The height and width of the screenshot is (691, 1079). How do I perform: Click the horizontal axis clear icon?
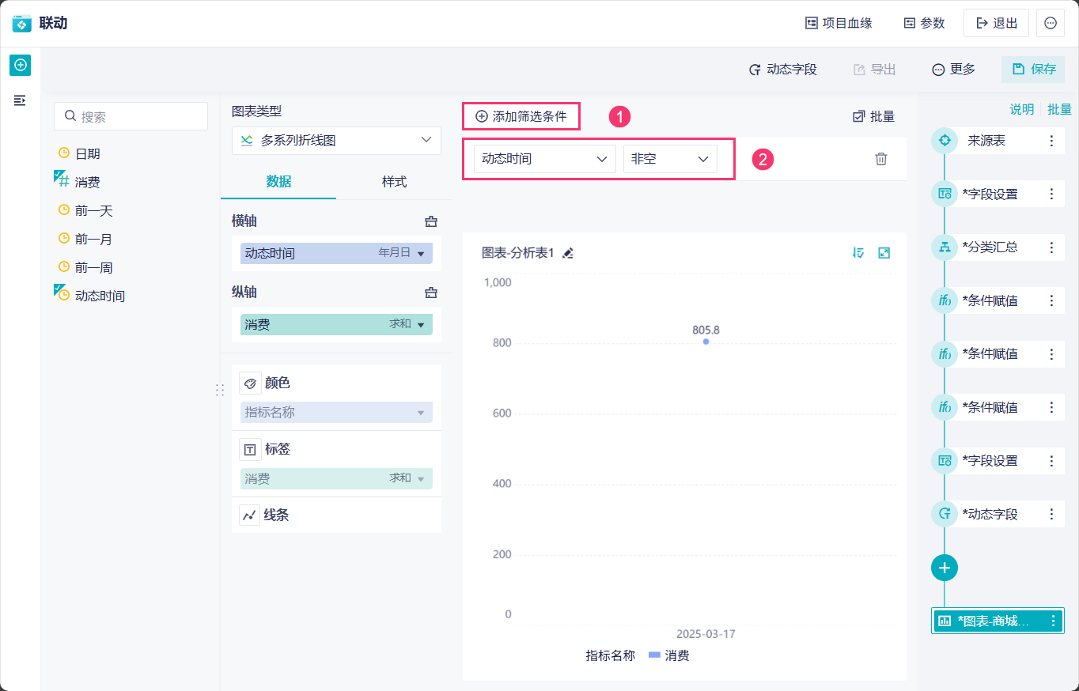click(x=431, y=221)
